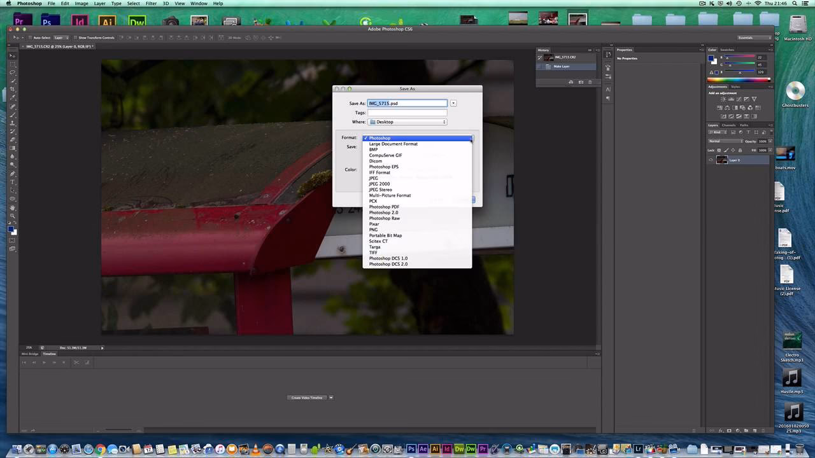815x458 pixels.
Task: Select Photoshop PDF in the format list
Action: [x=383, y=206]
